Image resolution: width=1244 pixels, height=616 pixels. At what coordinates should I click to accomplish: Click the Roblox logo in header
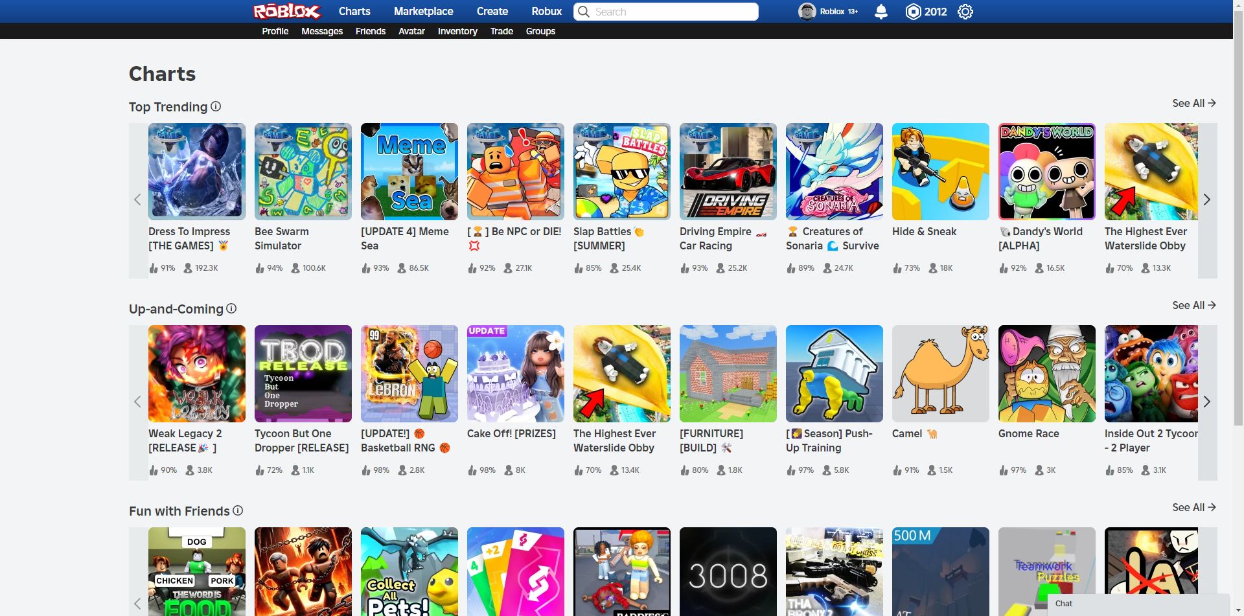286,11
